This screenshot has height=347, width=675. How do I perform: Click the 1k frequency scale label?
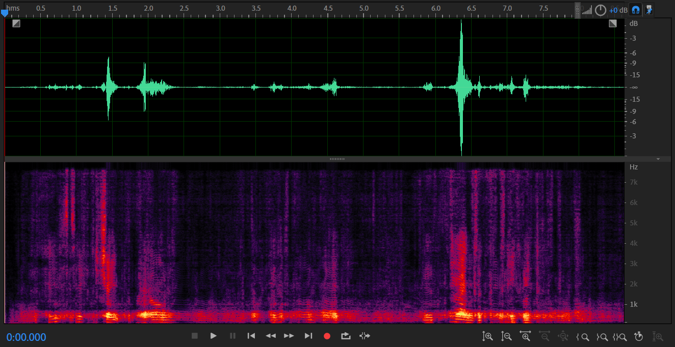pyautogui.click(x=634, y=304)
